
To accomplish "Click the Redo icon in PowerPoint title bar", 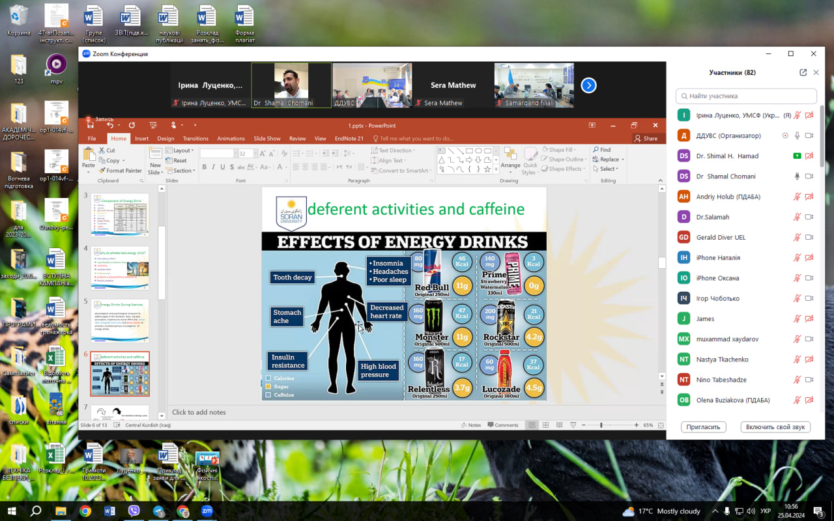I will click(132, 125).
